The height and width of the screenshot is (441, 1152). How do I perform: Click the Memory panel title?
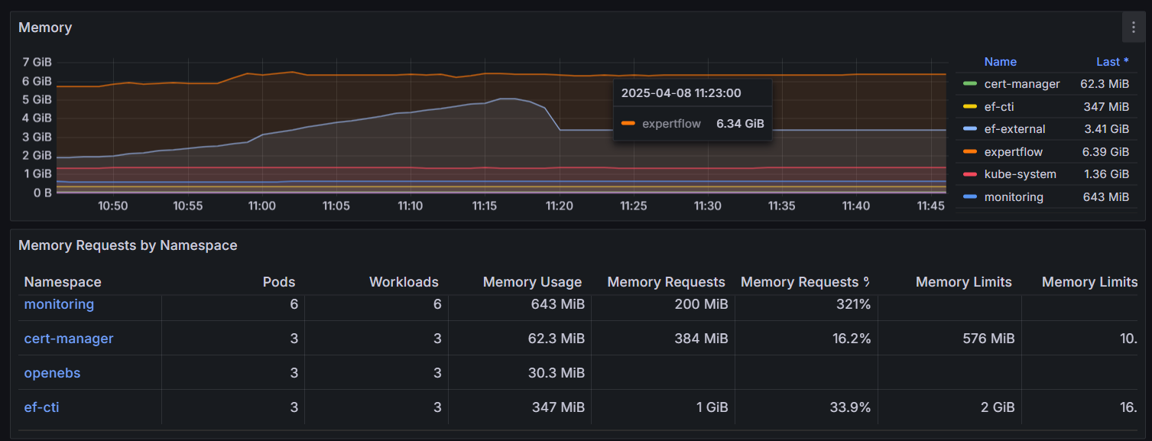(x=45, y=28)
